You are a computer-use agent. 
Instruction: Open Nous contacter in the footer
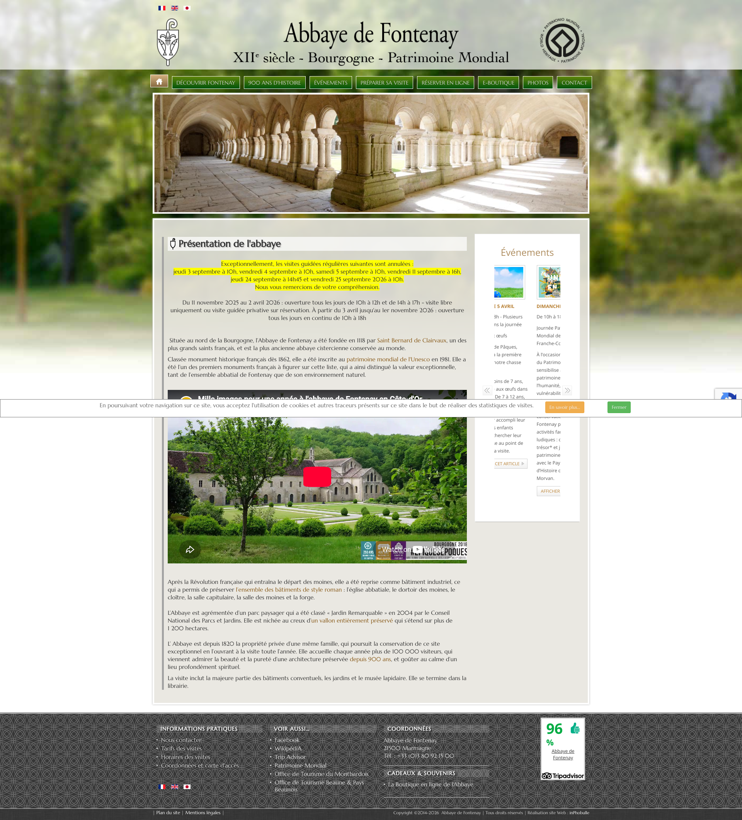pos(181,740)
